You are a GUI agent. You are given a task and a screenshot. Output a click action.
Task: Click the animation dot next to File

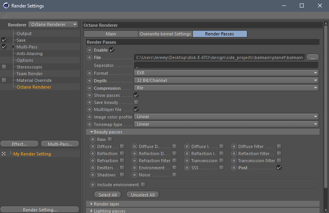[x=90, y=57]
